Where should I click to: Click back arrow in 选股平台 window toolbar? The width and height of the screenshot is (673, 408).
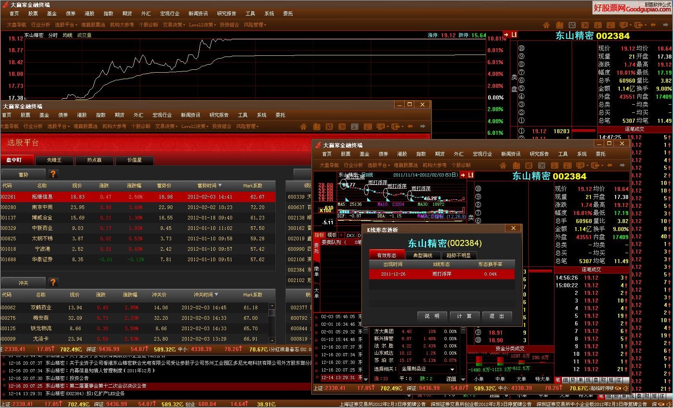click(x=410, y=126)
